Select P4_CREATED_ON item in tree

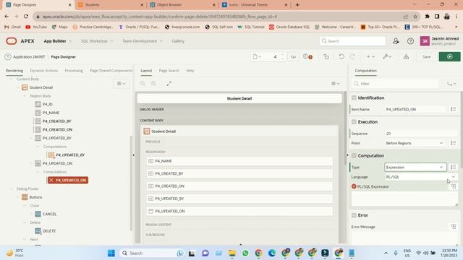(x=54, y=129)
